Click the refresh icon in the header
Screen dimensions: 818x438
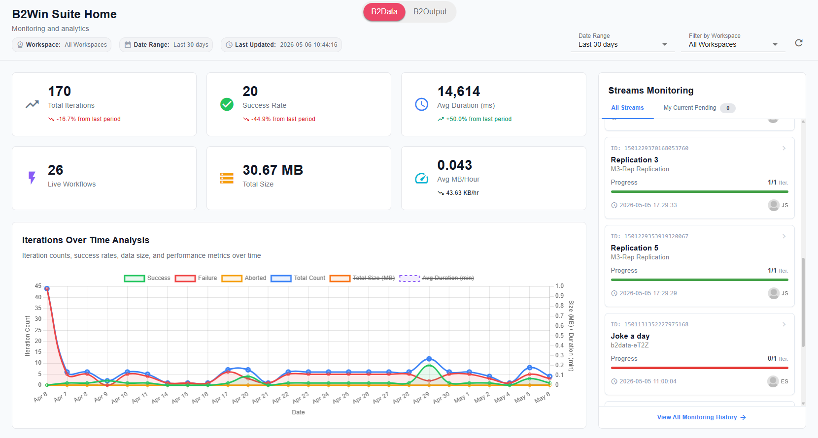tap(799, 43)
